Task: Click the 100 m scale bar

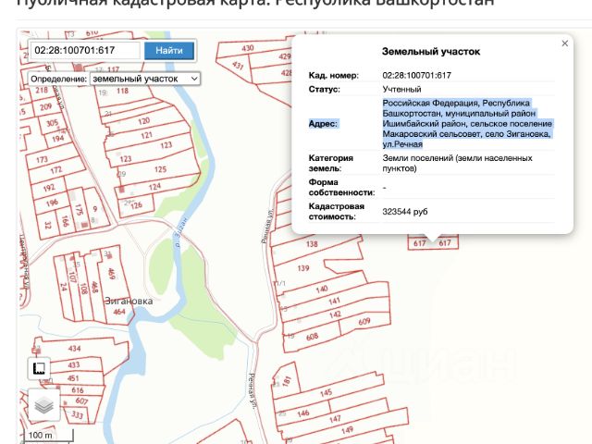Action: click(47, 436)
